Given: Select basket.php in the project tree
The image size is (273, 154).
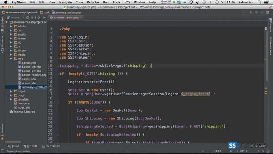Looking at the screenshot, I should (27, 63).
